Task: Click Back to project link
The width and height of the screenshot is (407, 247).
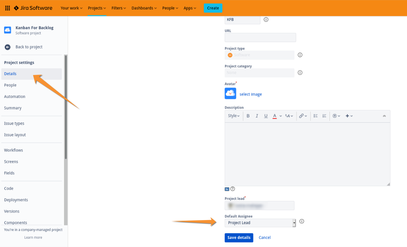Action: (x=29, y=47)
